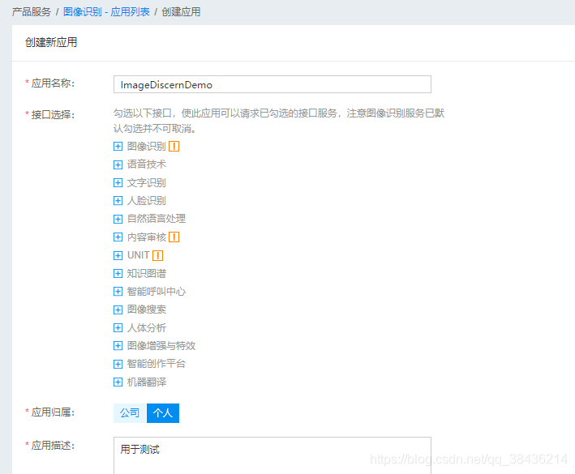Click the 语音技术 tree label
575x474 pixels.
[146, 164]
